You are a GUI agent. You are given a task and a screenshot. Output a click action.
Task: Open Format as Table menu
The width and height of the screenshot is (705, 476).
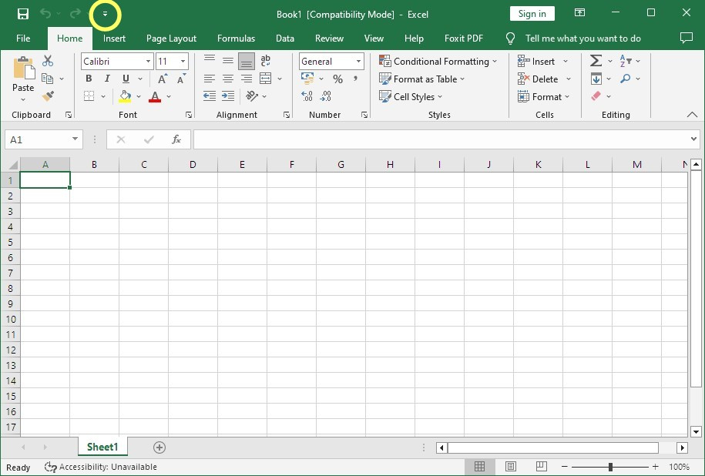(x=421, y=79)
